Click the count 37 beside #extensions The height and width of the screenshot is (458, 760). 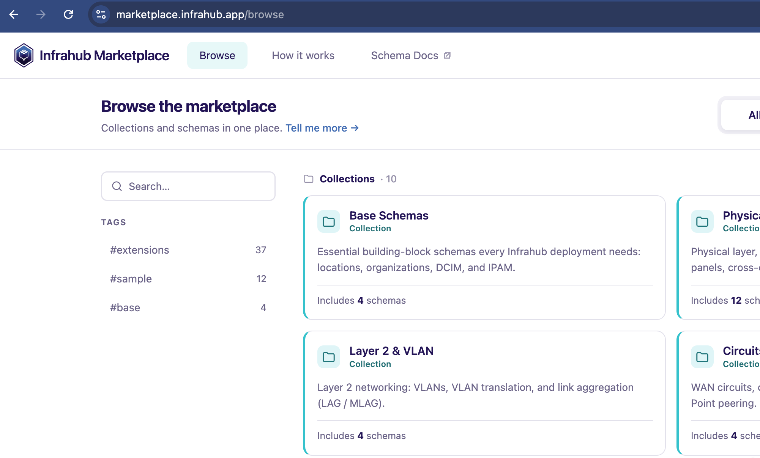pyautogui.click(x=261, y=250)
